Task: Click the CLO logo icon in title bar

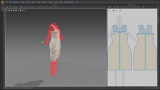Action: pyautogui.click(x=2, y=2)
